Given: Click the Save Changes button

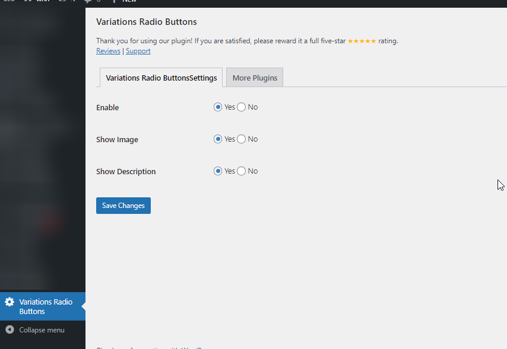Looking at the screenshot, I should pyautogui.click(x=123, y=206).
